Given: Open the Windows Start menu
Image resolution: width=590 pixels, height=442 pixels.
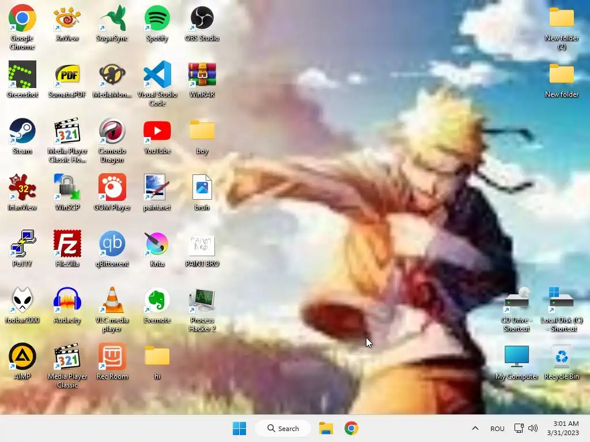Looking at the screenshot, I should [239, 428].
